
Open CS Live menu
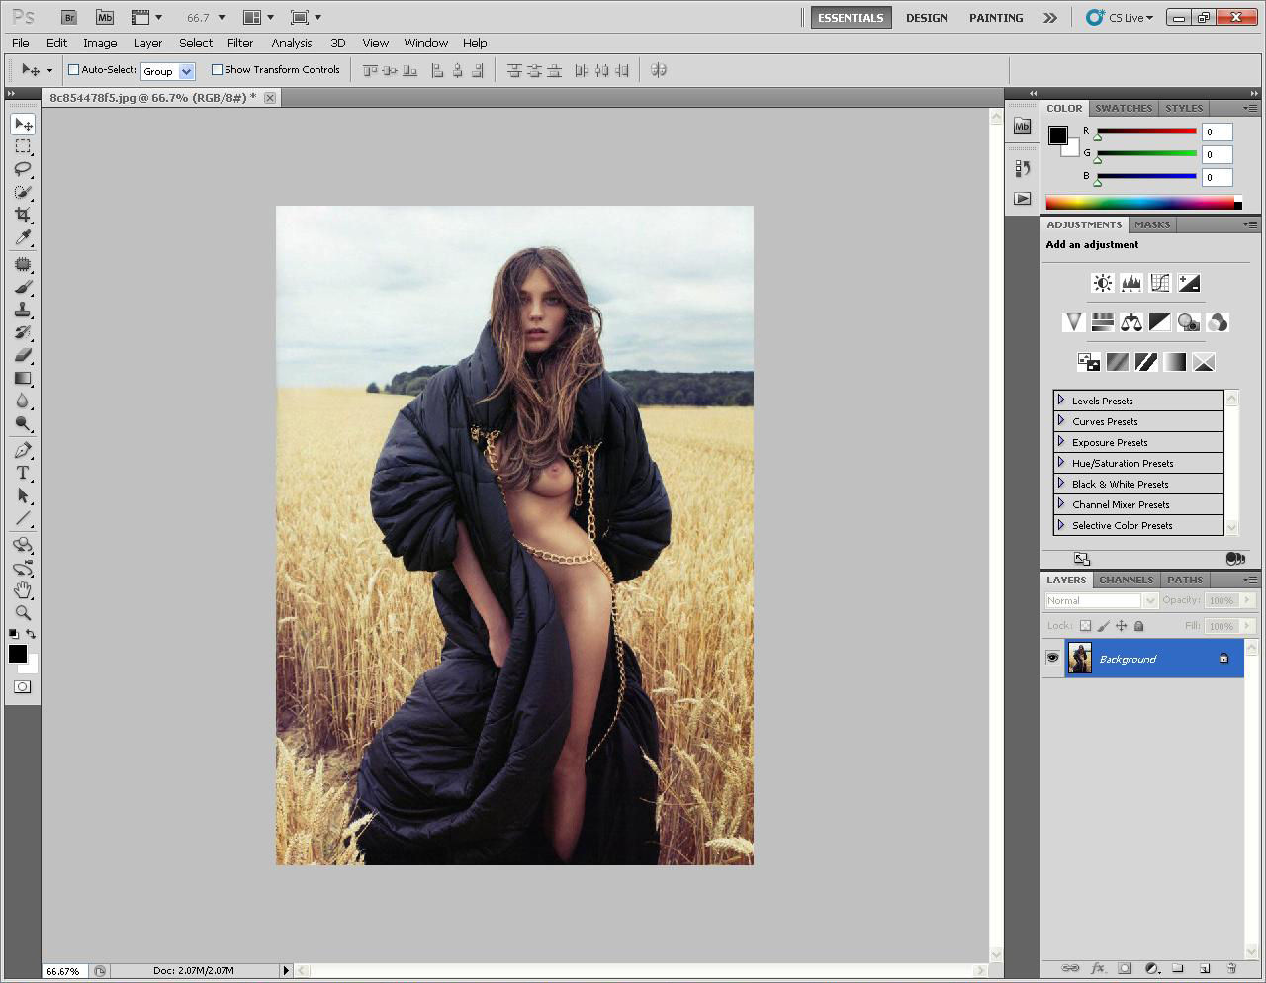coord(1120,17)
